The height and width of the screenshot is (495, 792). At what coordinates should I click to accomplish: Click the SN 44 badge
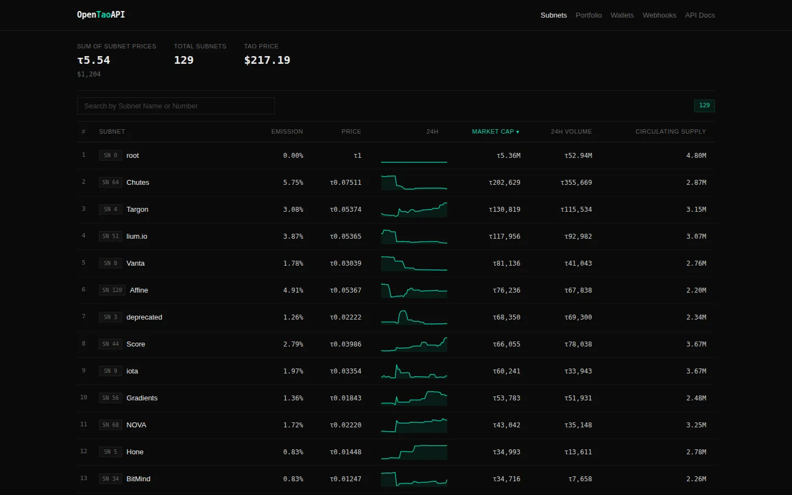(111, 344)
